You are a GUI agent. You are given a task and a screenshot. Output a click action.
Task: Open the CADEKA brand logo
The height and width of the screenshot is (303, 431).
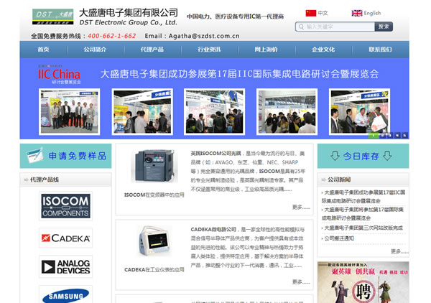(65, 238)
